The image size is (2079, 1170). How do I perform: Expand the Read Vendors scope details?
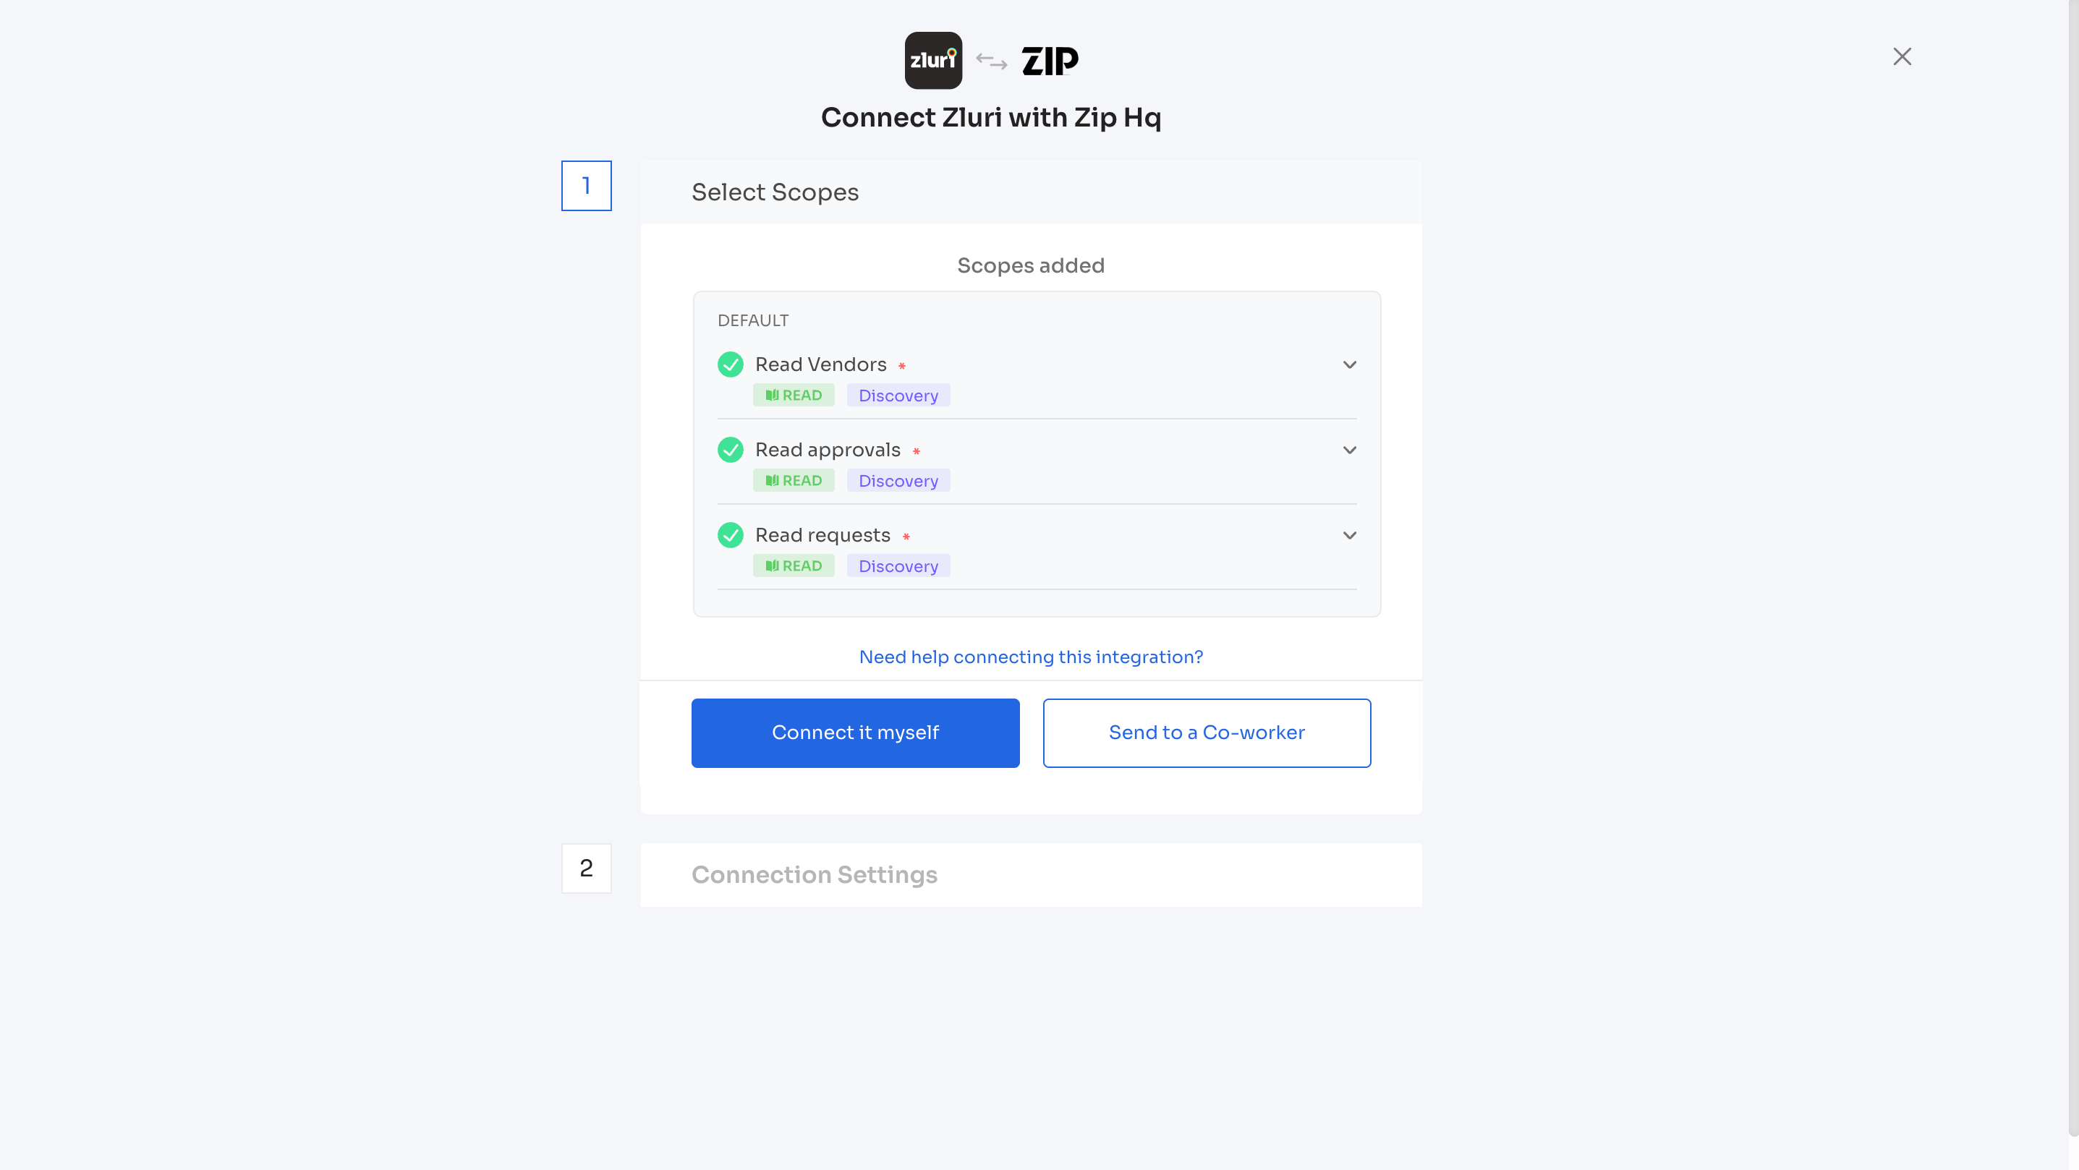(x=1351, y=364)
